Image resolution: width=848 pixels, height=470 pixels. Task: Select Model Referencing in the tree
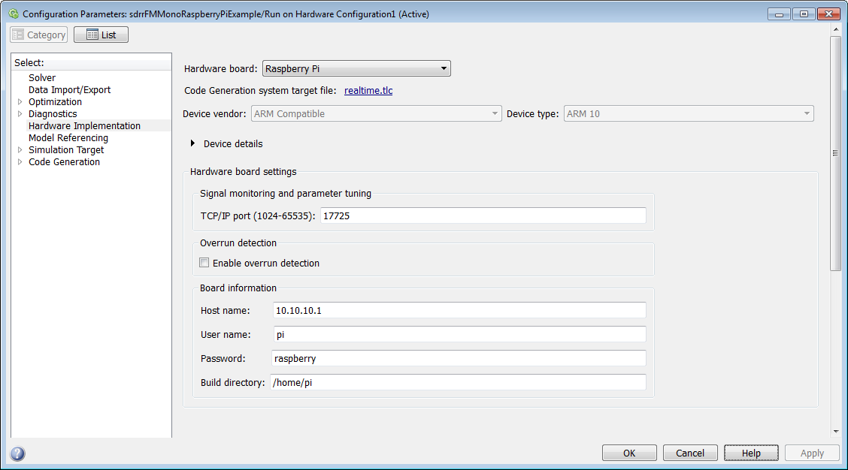pos(68,138)
